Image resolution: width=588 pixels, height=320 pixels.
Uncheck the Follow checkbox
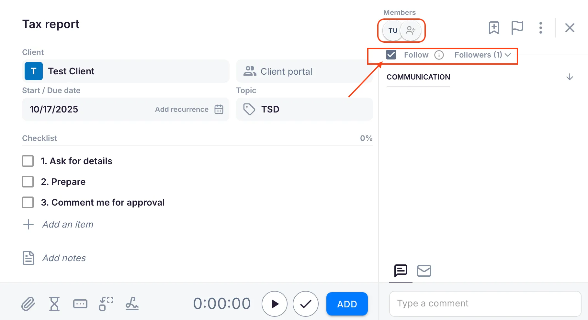(x=391, y=55)
